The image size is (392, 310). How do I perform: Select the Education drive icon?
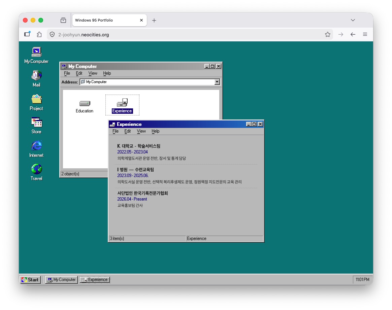coord(85,106)
